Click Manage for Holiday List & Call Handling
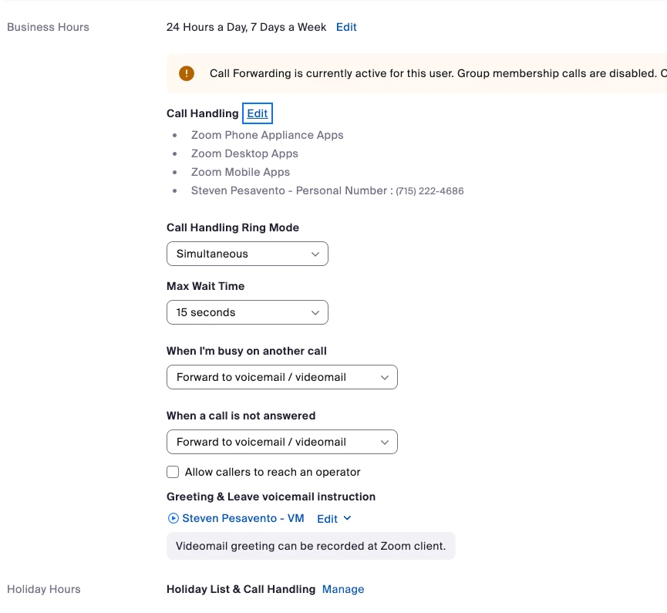The height and width of the screenshot is (613, 667). click(x=343, y=589)
